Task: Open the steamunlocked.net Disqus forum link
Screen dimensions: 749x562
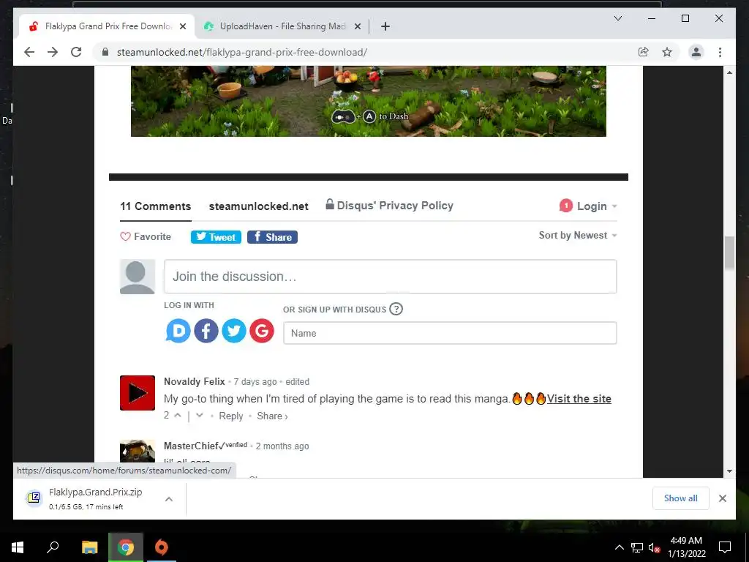Action: coord(258,206)
